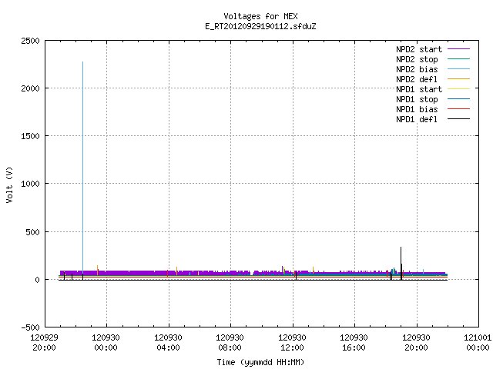This screenshot has height=369, width=493.
Task: Click the orange NPD2 defl legend line
Action: pos(458,79)
